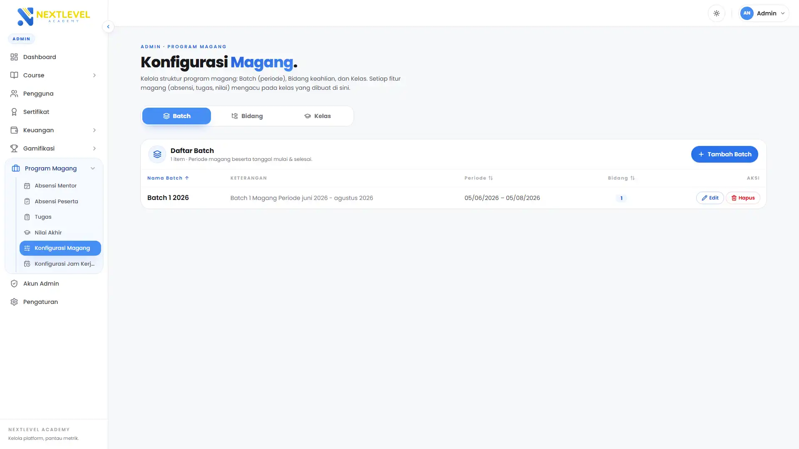
Task: Switch to the Kelas tab
Action: (x=317, y=116)
